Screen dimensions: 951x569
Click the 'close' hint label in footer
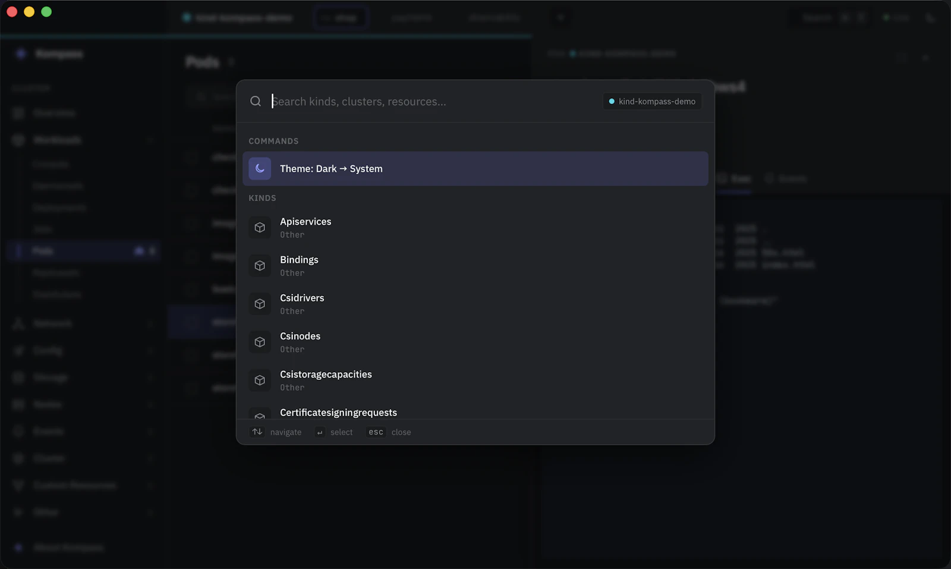pyautogui.click(x=401, y=432)
